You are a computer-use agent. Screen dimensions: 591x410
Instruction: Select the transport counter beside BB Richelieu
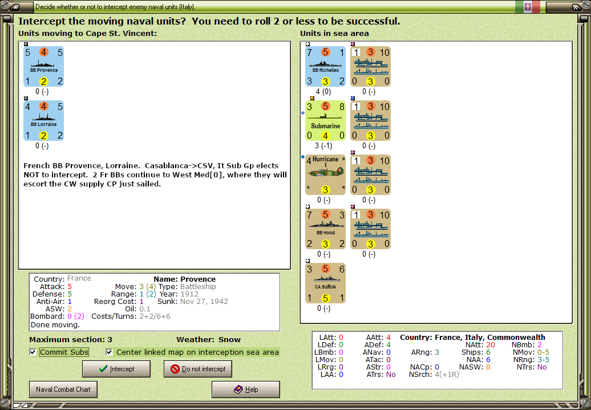tap(370, 66)
